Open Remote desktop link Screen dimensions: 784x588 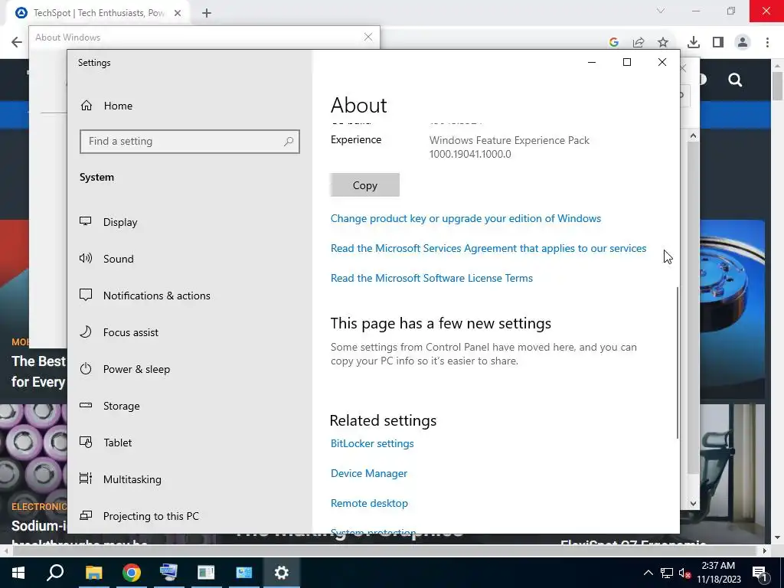click(369, 503)
